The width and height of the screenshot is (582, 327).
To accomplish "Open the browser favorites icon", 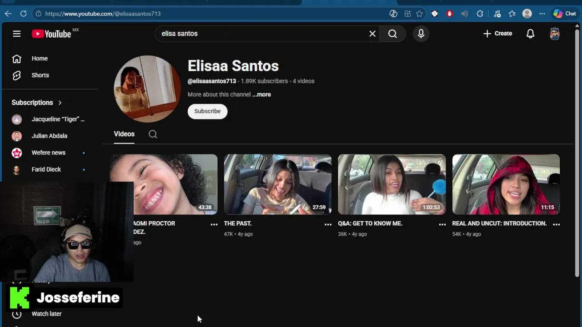I will coord(512,14).
